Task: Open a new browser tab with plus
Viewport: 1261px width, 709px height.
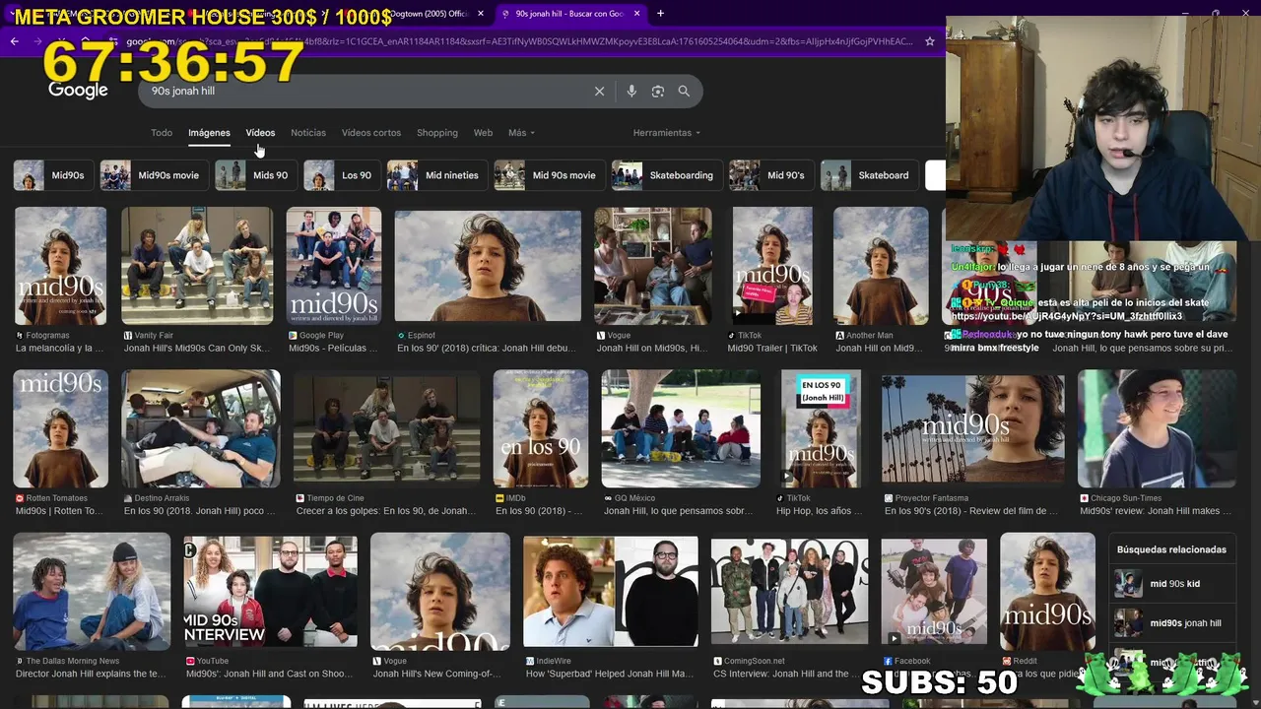Action: pyautogui.click(x=660, y=14)
